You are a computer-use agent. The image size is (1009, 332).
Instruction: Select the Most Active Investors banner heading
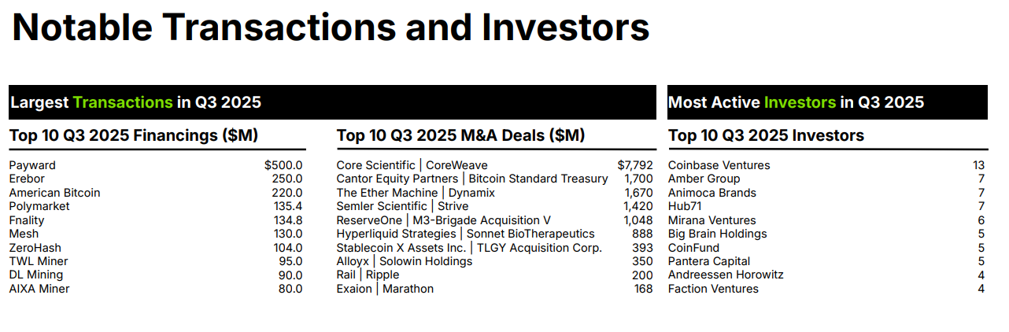pos(796,102)
